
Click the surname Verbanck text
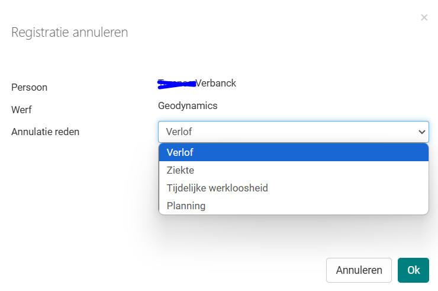pyautogui.click(x=215, y=83)
